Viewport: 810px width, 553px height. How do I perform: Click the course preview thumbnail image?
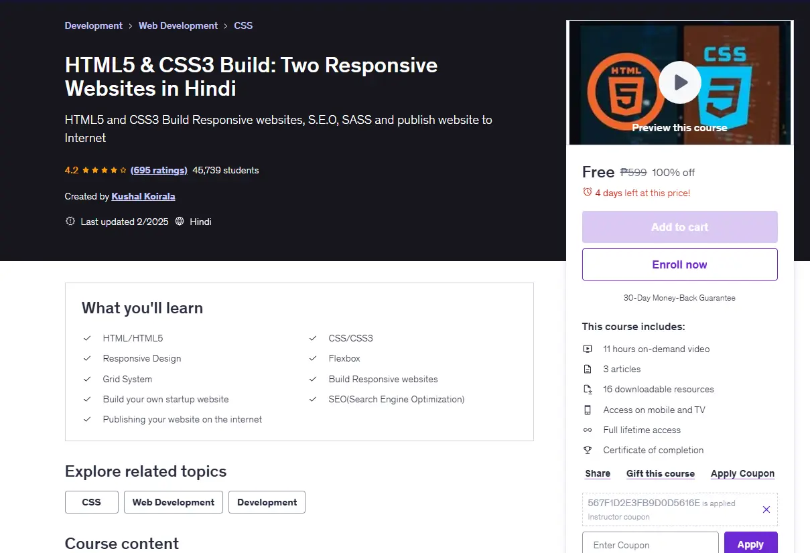tap(679, 82)
